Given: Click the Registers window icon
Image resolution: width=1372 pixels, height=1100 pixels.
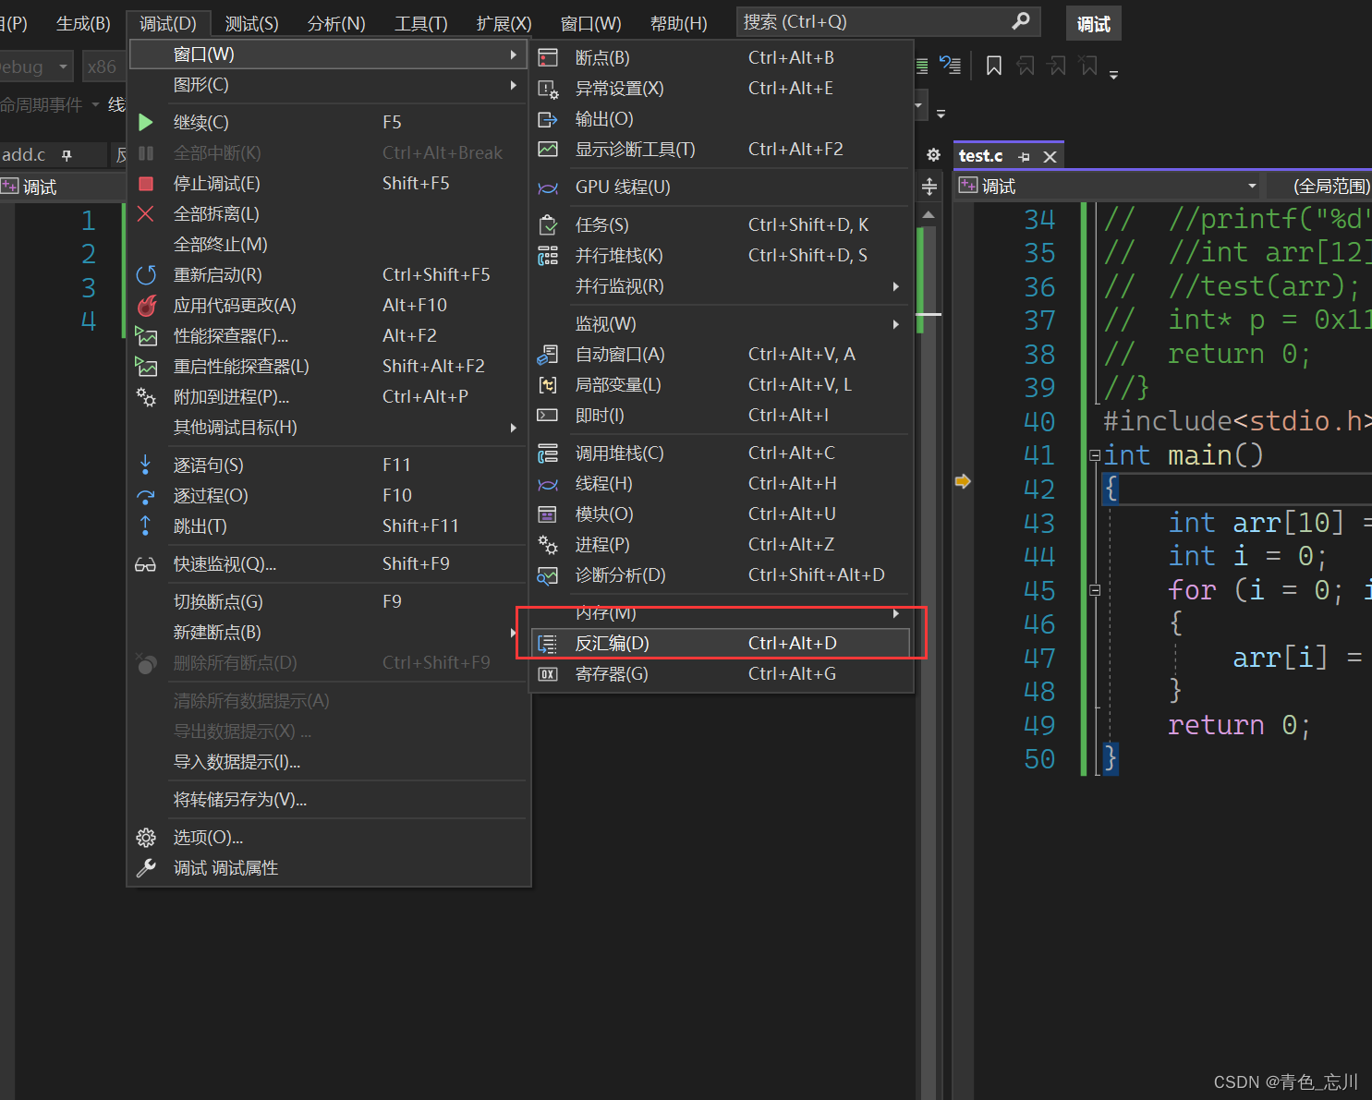Looking at the screenshot, I should click(548, 674).
